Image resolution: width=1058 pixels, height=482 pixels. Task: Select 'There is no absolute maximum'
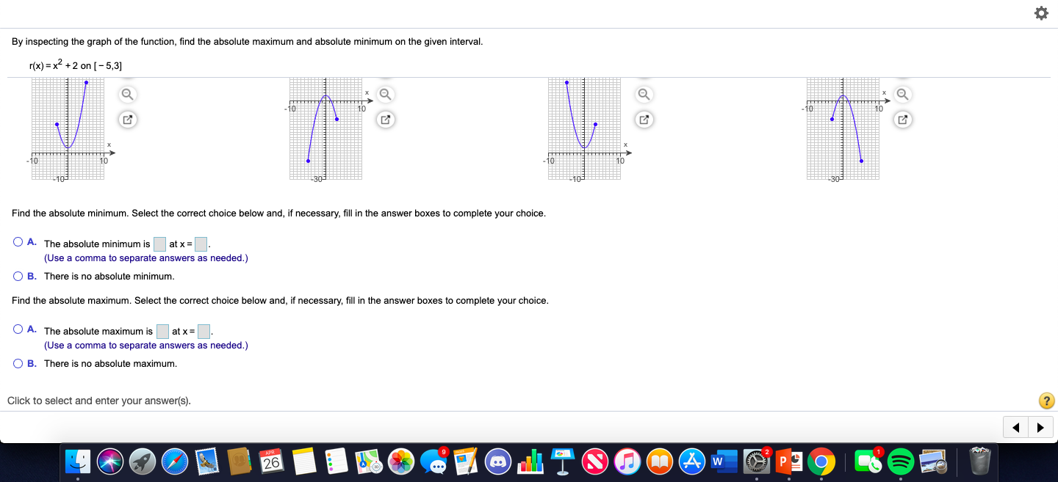[17, 363]
